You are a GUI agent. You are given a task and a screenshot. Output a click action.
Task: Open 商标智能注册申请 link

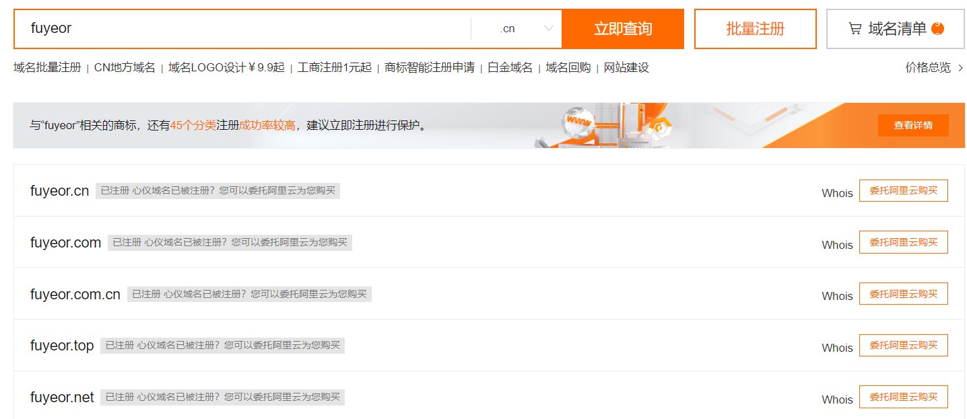coord(430,68)
